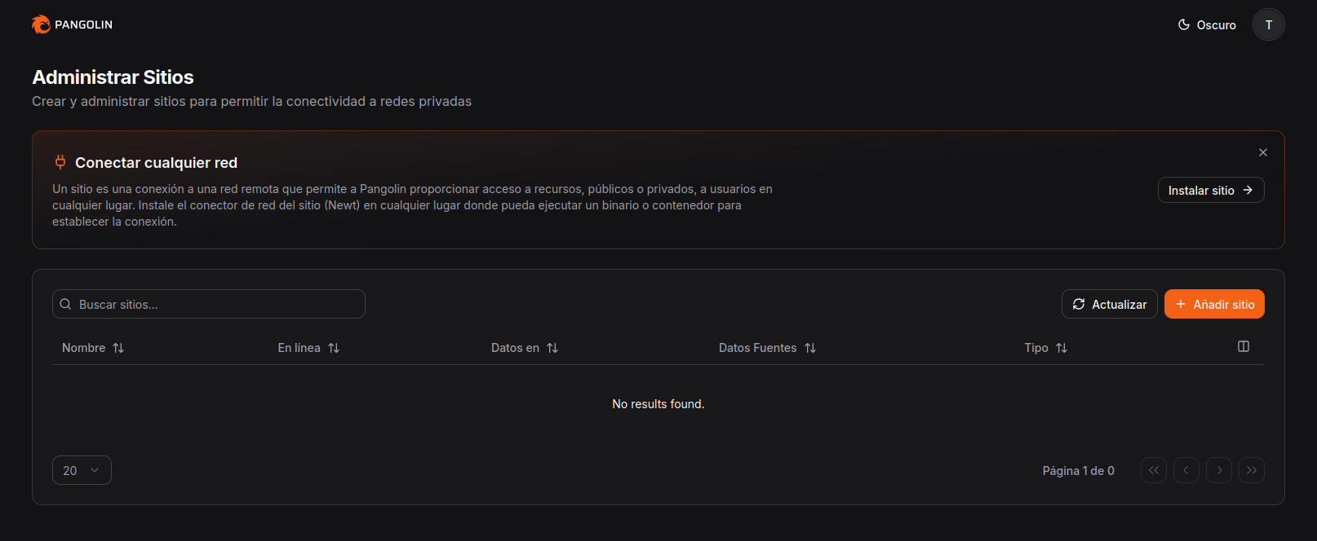Open the column visibility toggle icon
1317x541 pixels.
pyautogui.click(x=1243, y=346)
